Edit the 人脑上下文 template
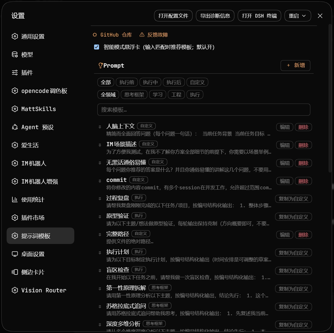Image resolution: width=334 pixels, height=333 pixels. click(285, 127)
